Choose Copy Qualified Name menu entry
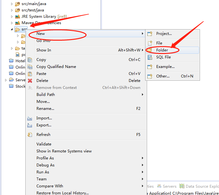 56,67
